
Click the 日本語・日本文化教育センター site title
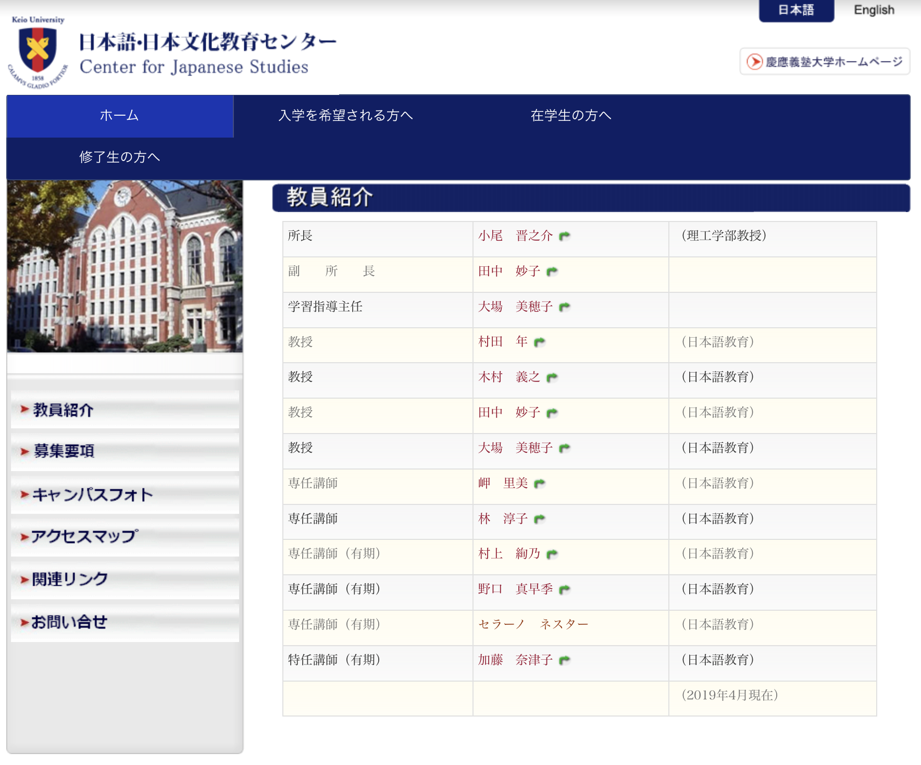pyautogui.click(x=207, y=42)
